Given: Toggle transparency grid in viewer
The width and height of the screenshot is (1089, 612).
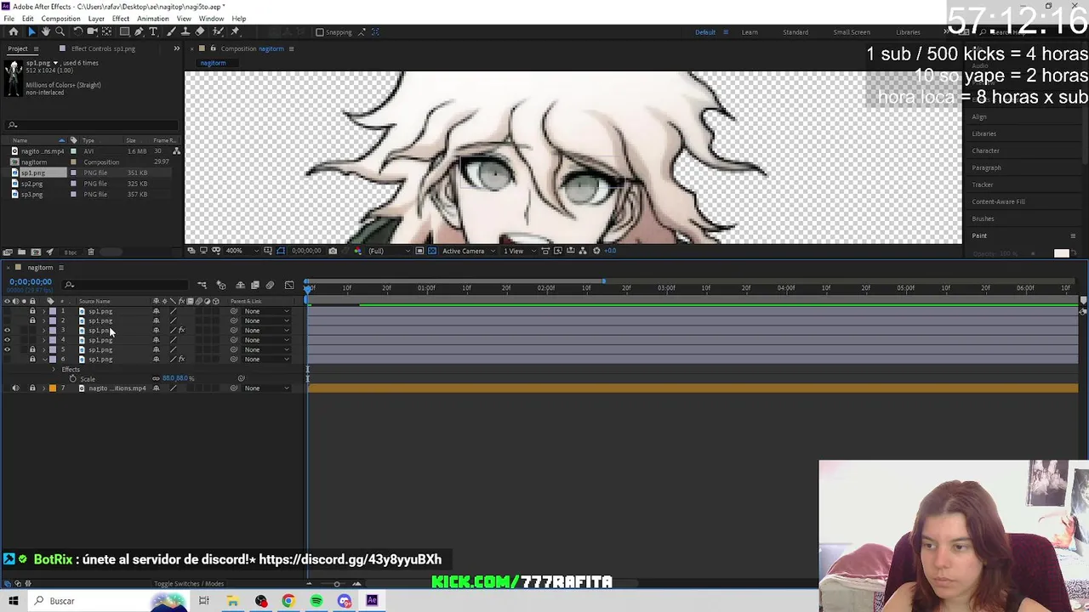Looking at the screenshot, I should coord(432,251).
